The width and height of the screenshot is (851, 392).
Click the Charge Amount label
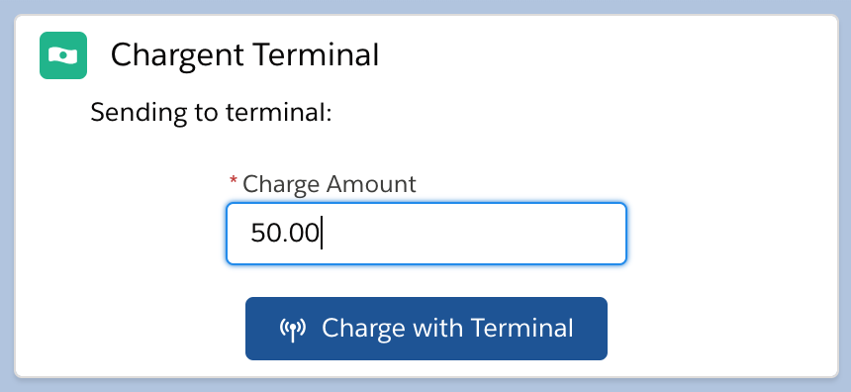329,184
